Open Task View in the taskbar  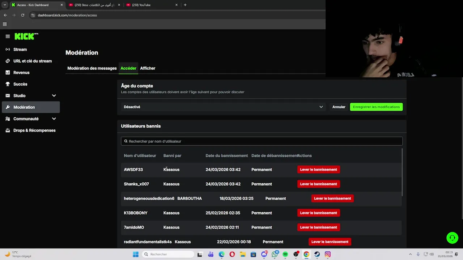click(200, 254)
